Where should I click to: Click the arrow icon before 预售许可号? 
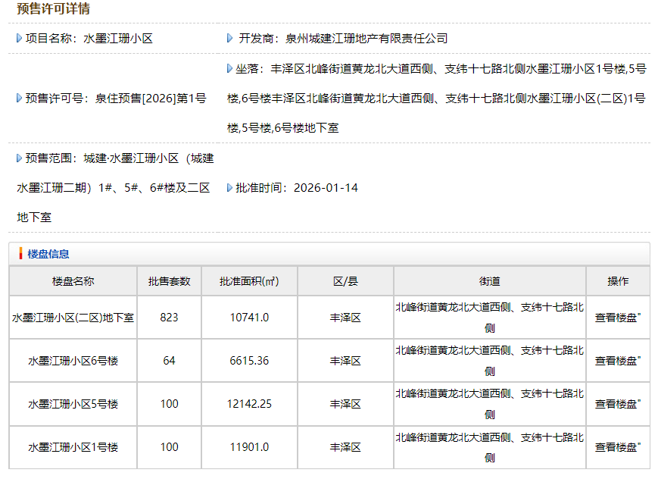(19, 98)
